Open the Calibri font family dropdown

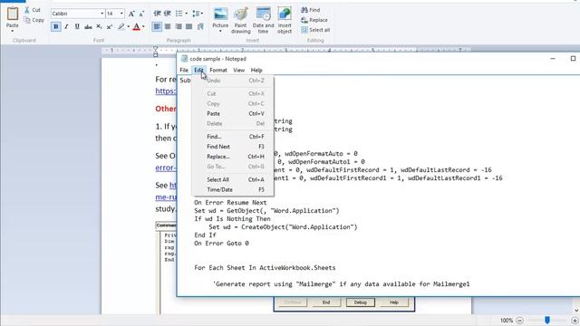click(102, 14)
